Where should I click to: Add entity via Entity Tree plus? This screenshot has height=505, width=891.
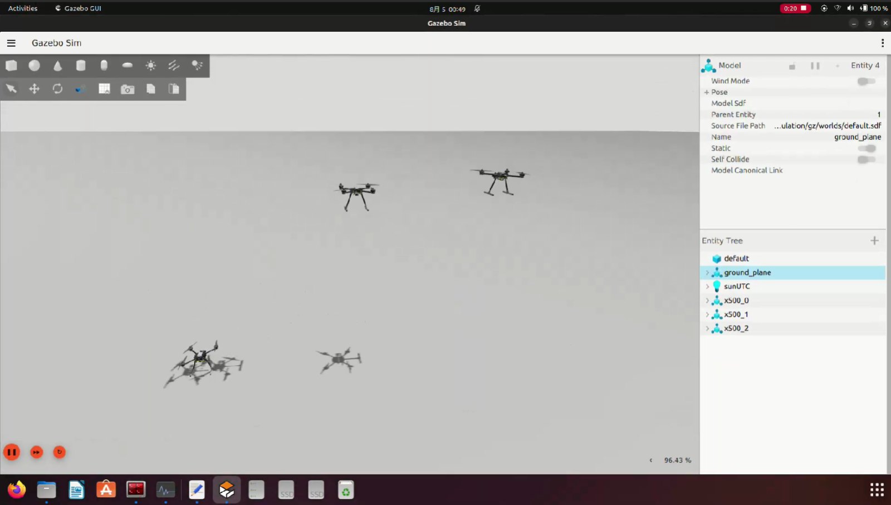click(874, 241)
